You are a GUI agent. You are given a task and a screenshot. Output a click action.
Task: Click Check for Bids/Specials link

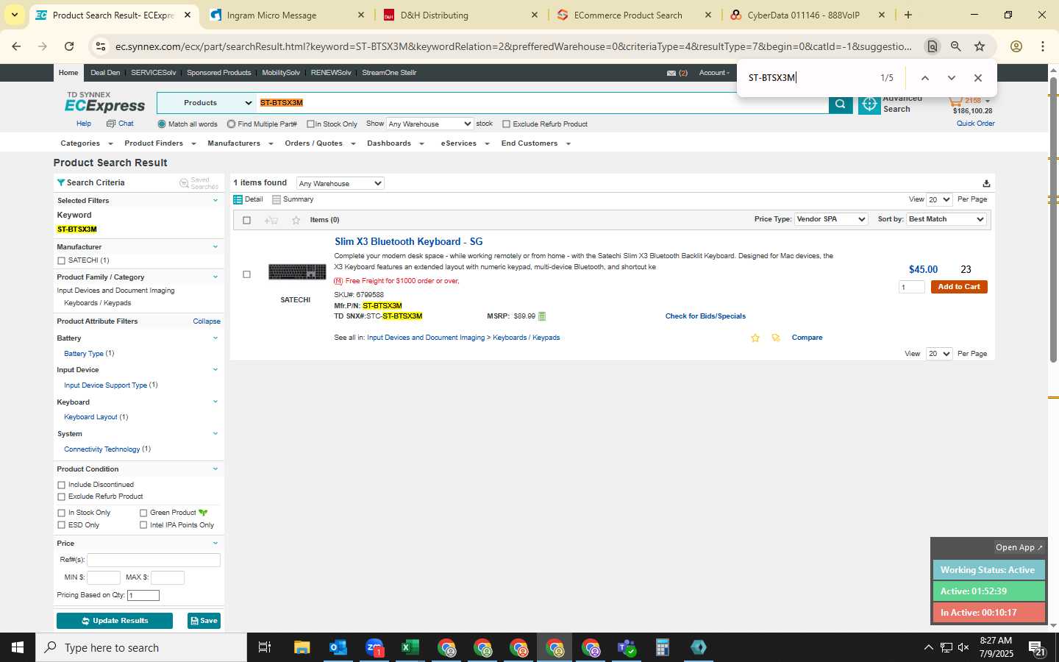(705, 316)
